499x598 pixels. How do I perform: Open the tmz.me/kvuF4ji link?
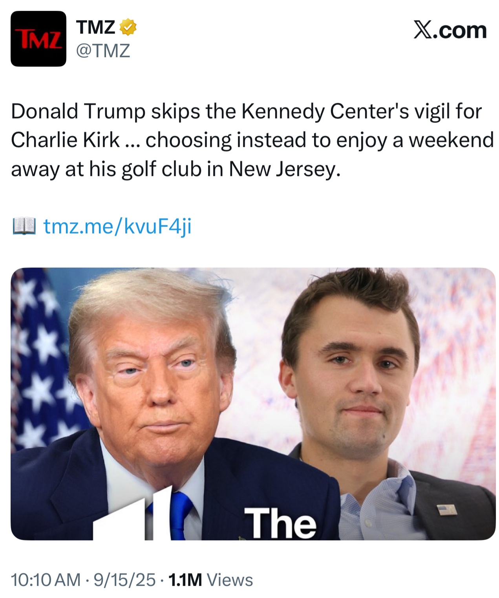click(117, 226)
